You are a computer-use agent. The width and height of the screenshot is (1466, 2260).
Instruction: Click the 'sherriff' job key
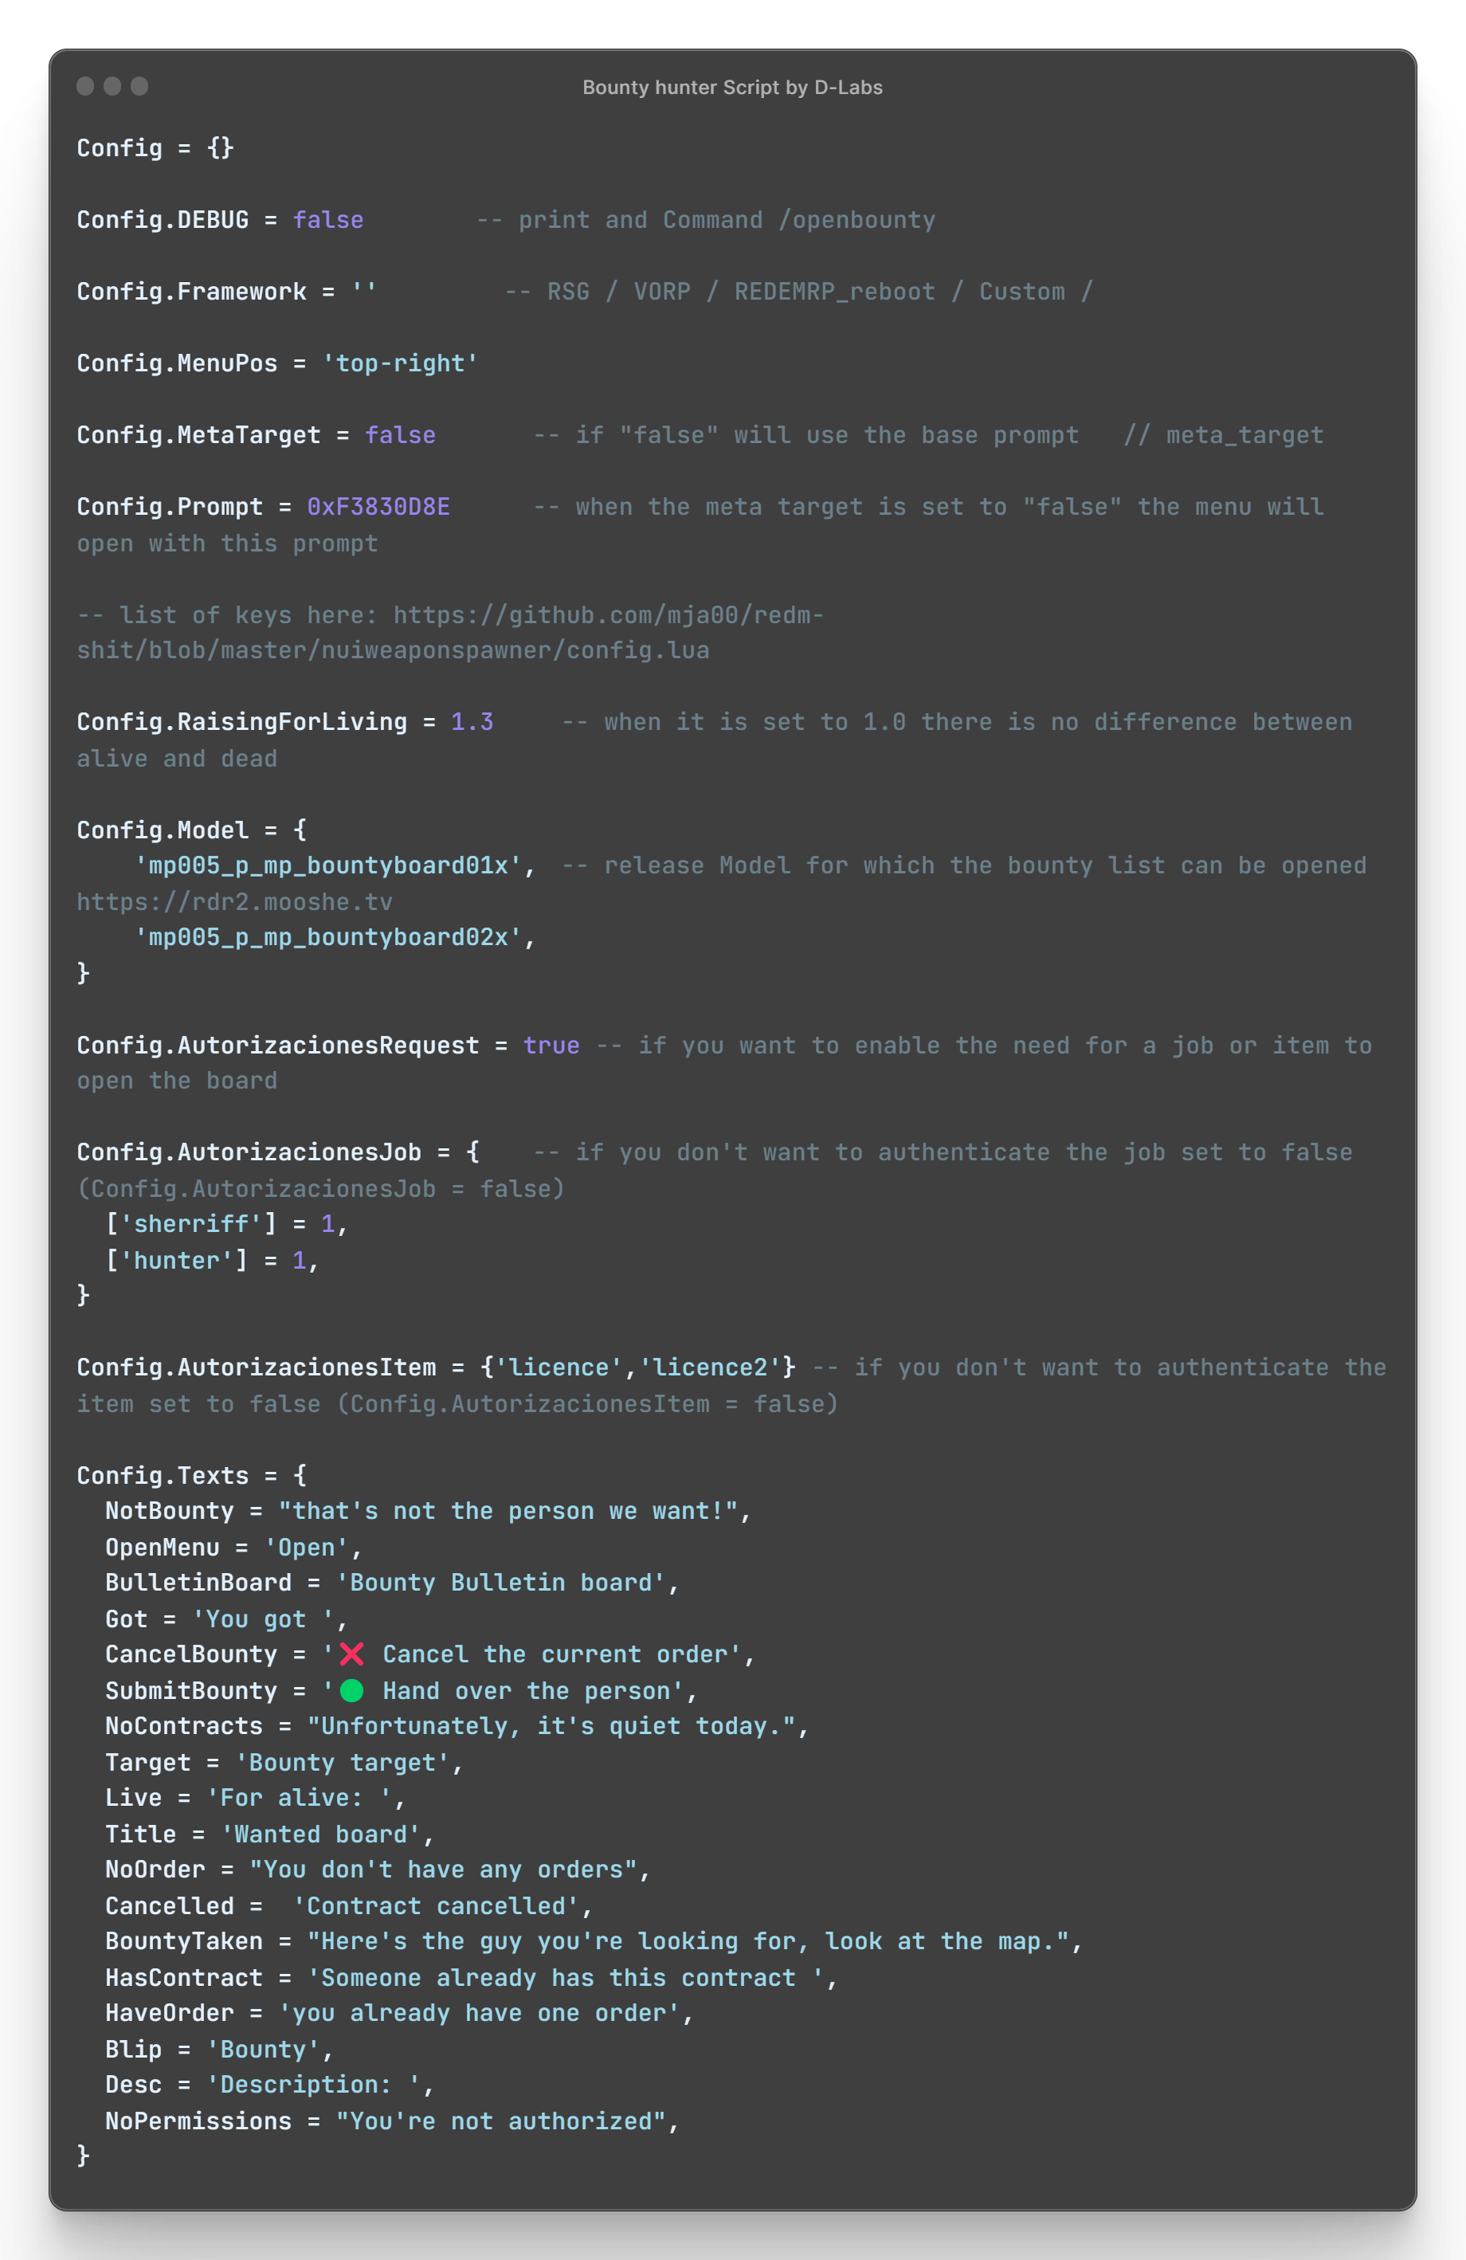(191, 1224)
